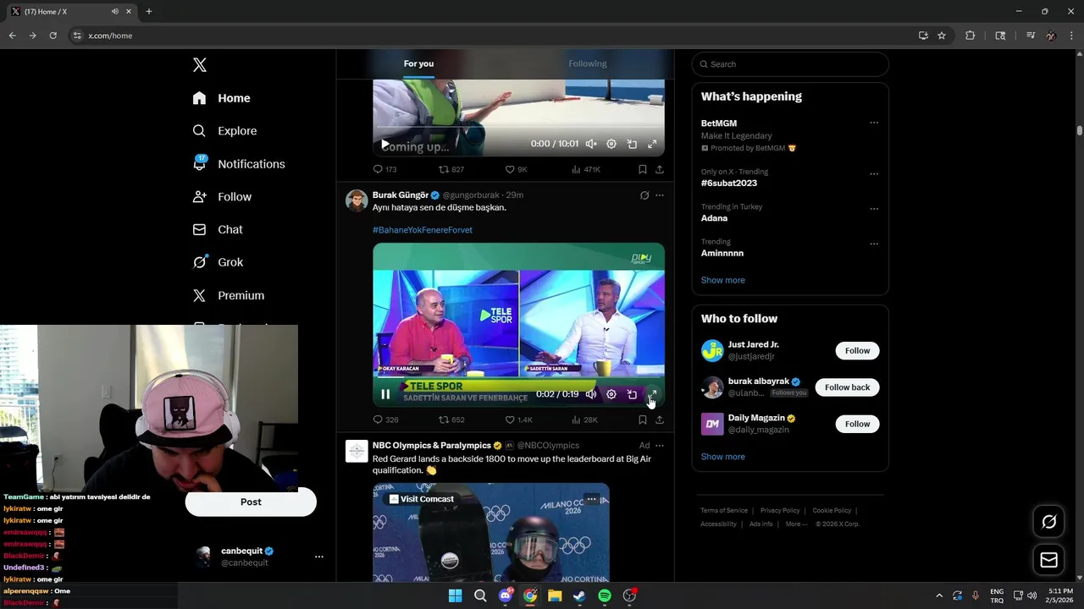Screen dimensions: 1084x609
Task: Open more options for BetMGM trend
Action: pos(874,123)
